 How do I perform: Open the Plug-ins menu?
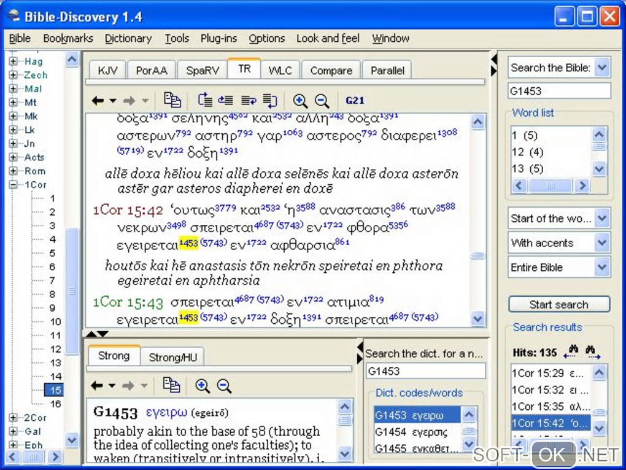tap(218, 38)
